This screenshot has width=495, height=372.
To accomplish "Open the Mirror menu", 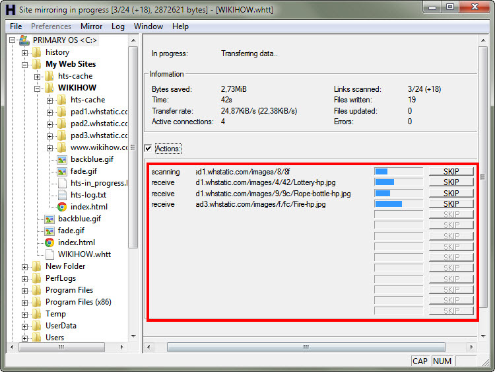I will (92, 26).
